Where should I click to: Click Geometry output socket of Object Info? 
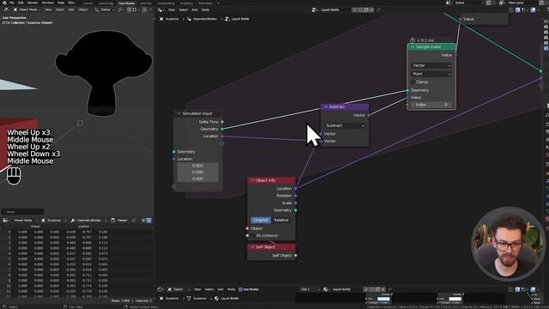pyautogui.click(x=295, y=210)
